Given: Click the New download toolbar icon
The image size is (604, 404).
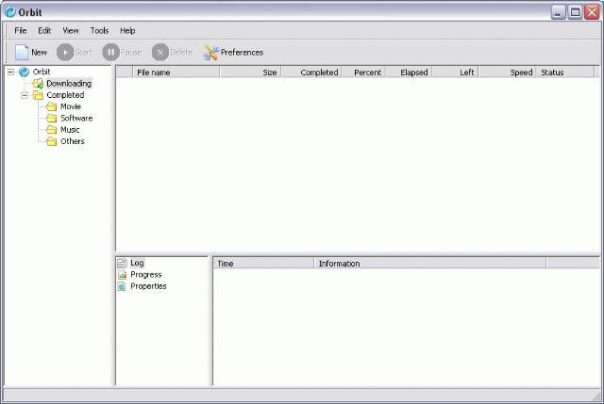Looking at the screenshot, I should point(22,53).
